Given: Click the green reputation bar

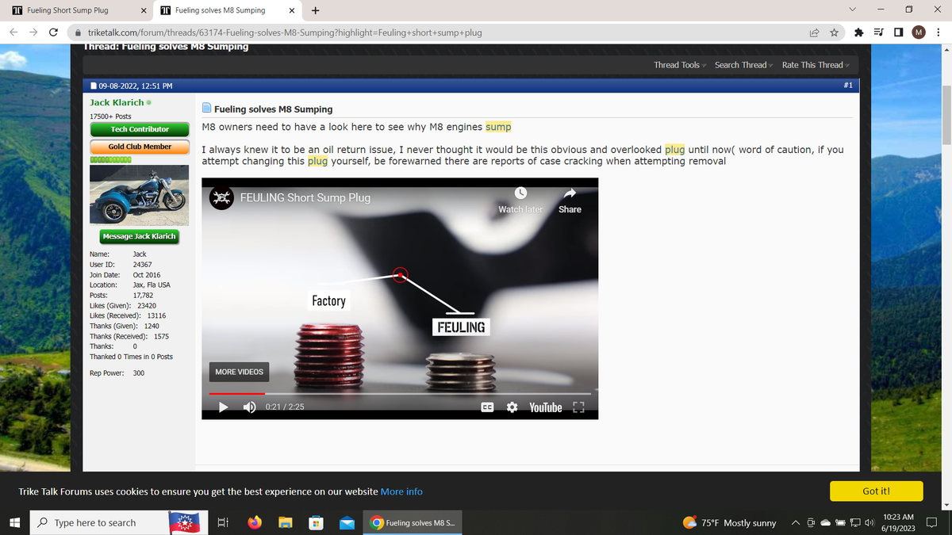Looking at the screenshot, I should tap(110, 160).
